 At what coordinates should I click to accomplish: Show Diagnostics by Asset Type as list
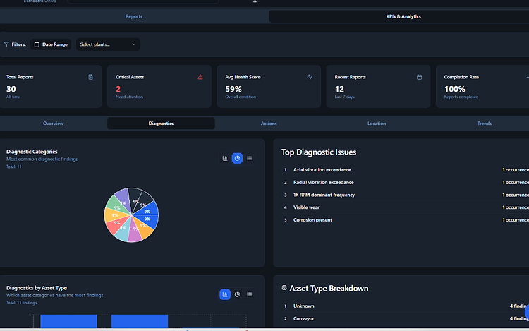[x=249, y=294]
